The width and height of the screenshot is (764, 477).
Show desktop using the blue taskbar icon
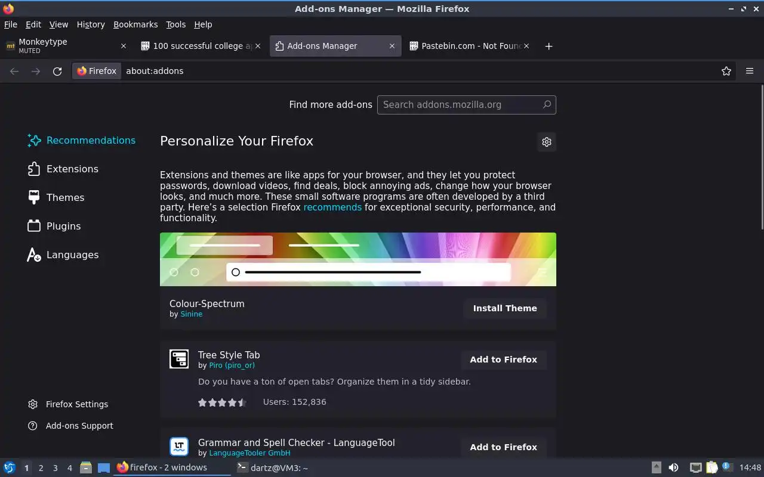click(x=104, y=467)
